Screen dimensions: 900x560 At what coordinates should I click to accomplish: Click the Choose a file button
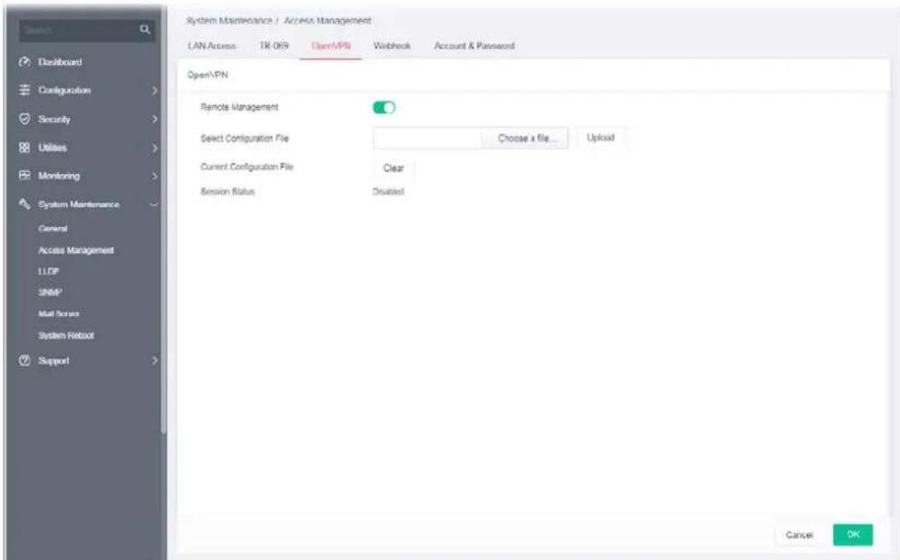[x=525, y=139]
